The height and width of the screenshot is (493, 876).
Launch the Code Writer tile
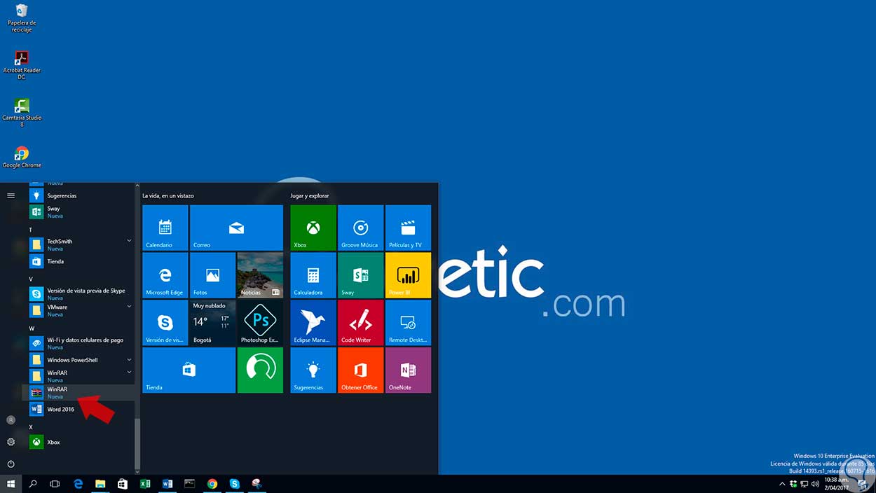[x=361, y=323]
